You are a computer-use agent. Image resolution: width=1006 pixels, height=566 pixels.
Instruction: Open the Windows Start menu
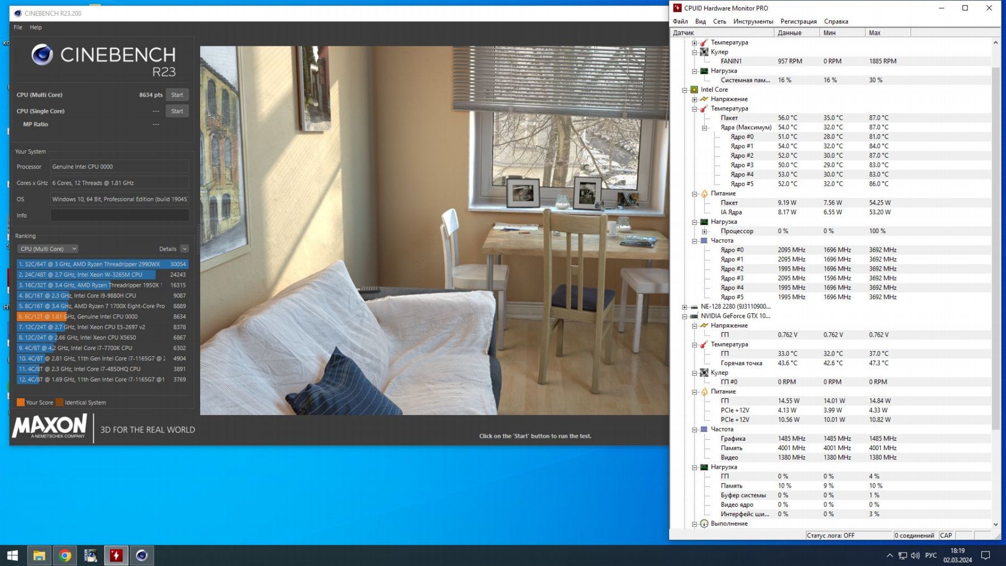point(13,555)
